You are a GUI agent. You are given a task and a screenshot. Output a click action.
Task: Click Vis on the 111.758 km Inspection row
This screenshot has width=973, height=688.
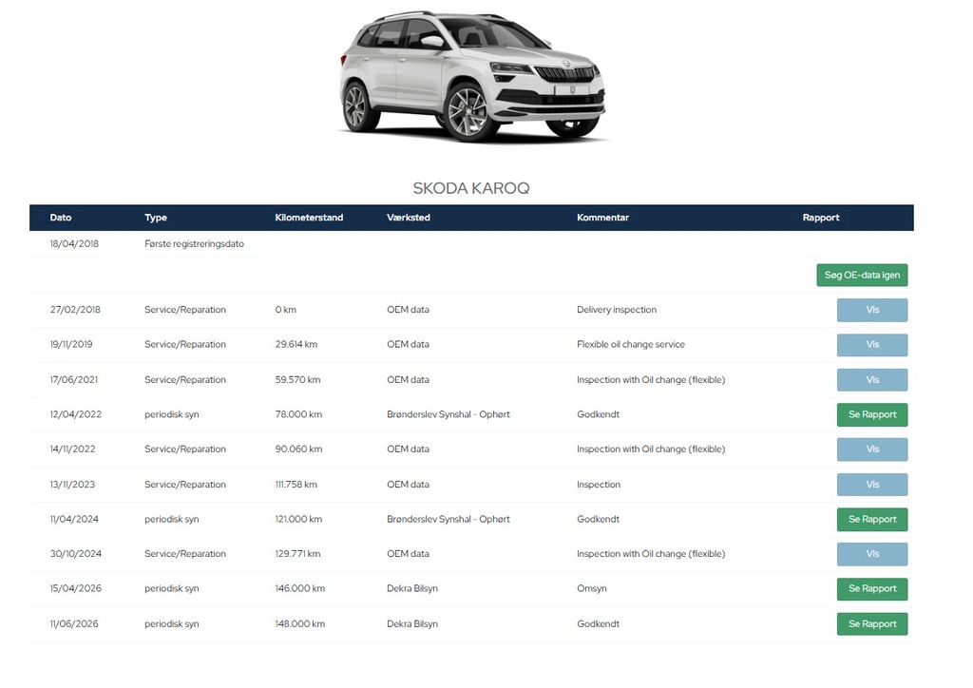tap(872, 485)
